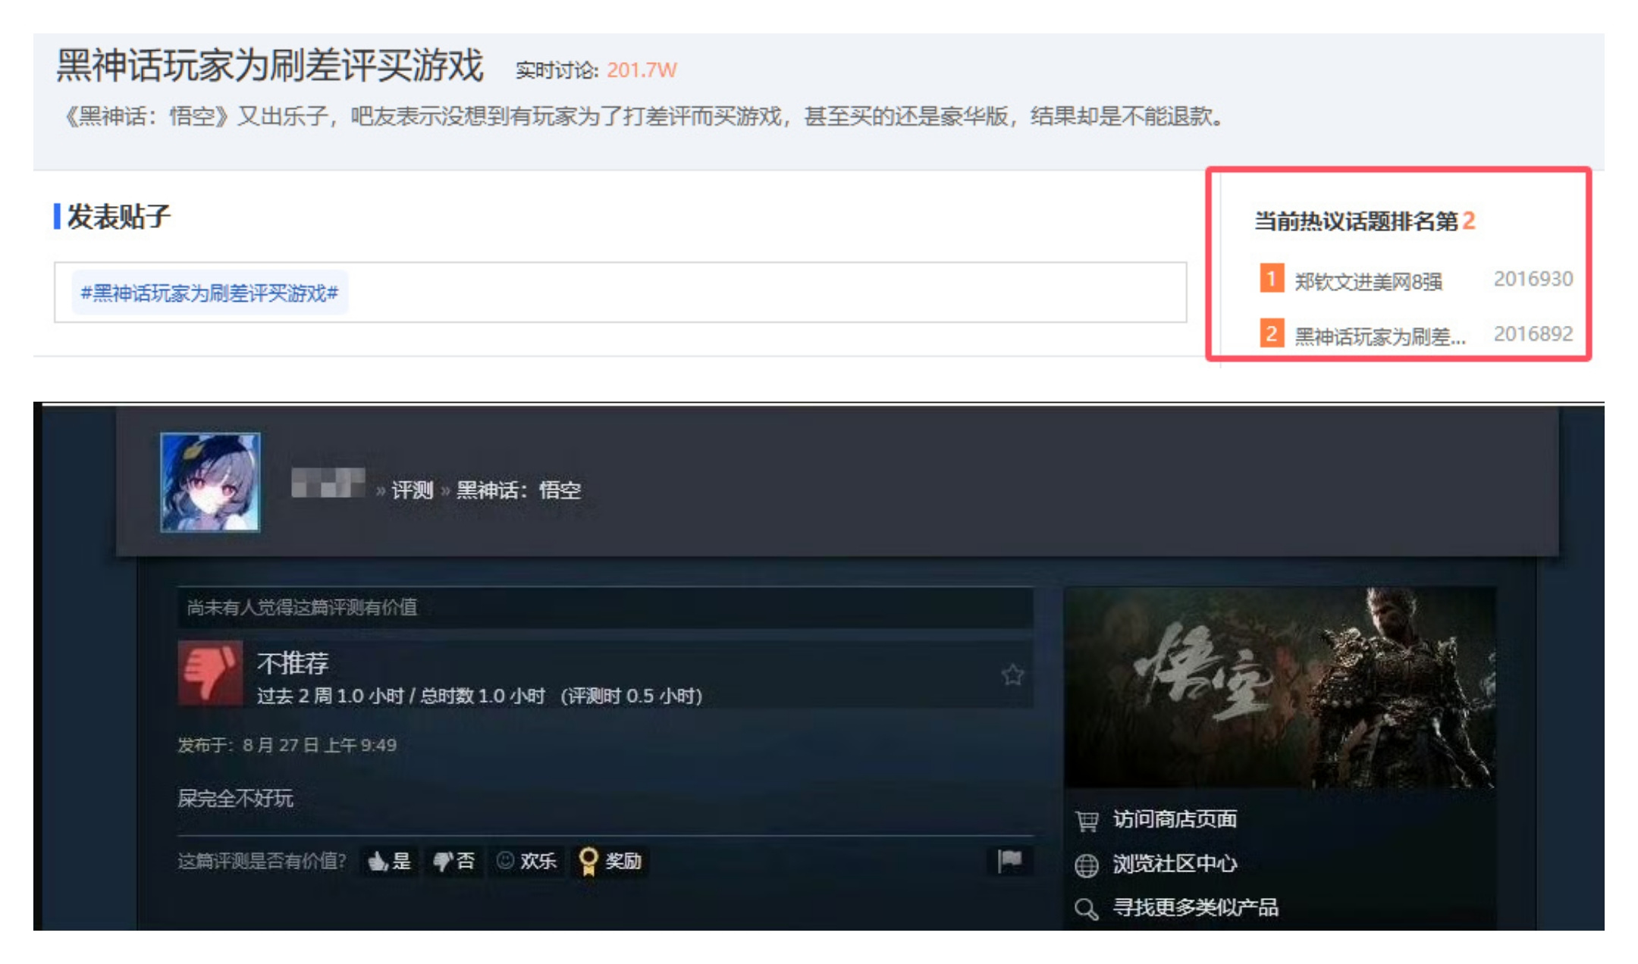1638x964 pixels.
Task: Open the 浏览社区中心 link
Action: pos(1175,863)
